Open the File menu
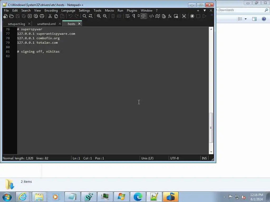This screenshot has height=202, width=270. pos(6,11)
